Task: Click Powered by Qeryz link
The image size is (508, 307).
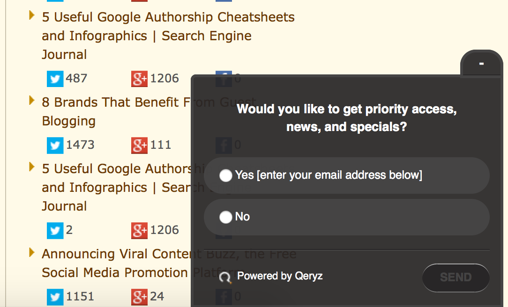Action: (280, 276)
